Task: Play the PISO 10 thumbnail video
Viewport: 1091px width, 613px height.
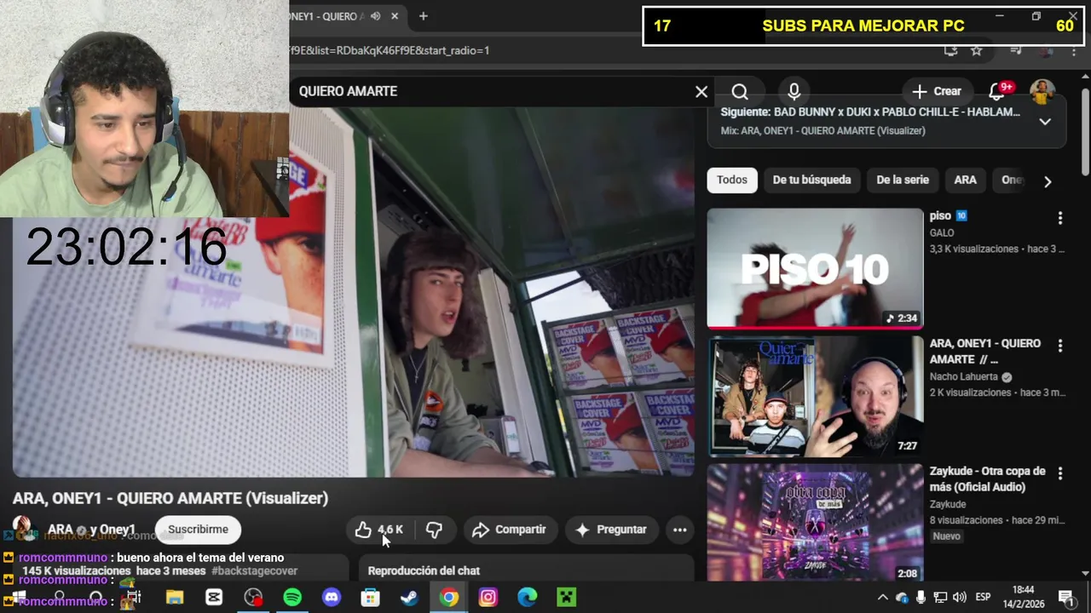Action: [x=815, y=268]
